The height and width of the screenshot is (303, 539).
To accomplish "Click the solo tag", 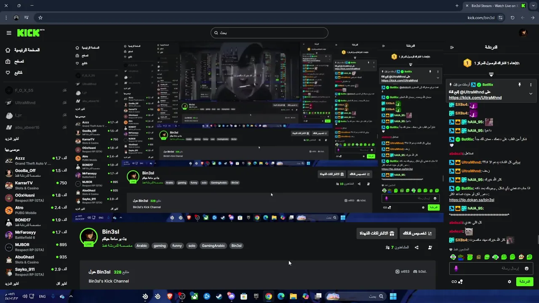I will (192, 246).
